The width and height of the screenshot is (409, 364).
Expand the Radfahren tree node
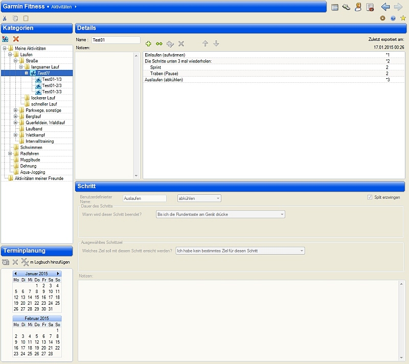coord(10,153)
